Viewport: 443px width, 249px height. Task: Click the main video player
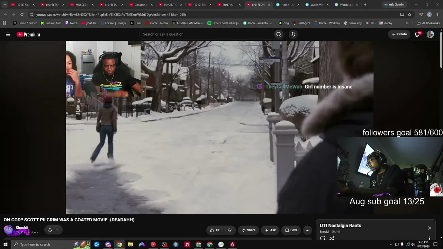pos(219,127)
